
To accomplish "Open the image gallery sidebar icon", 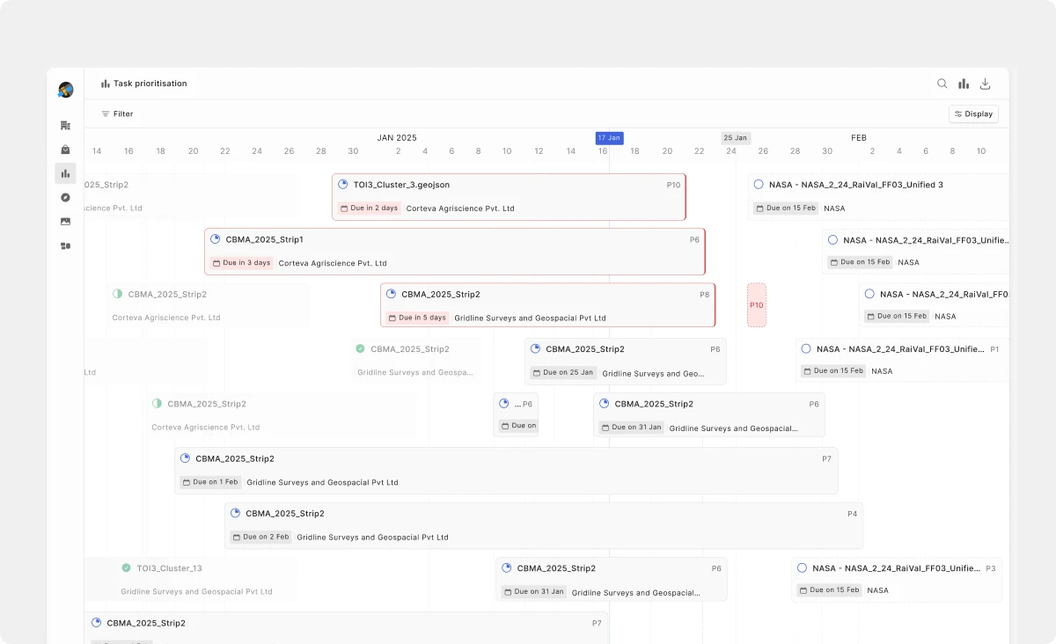I will 65,222.
